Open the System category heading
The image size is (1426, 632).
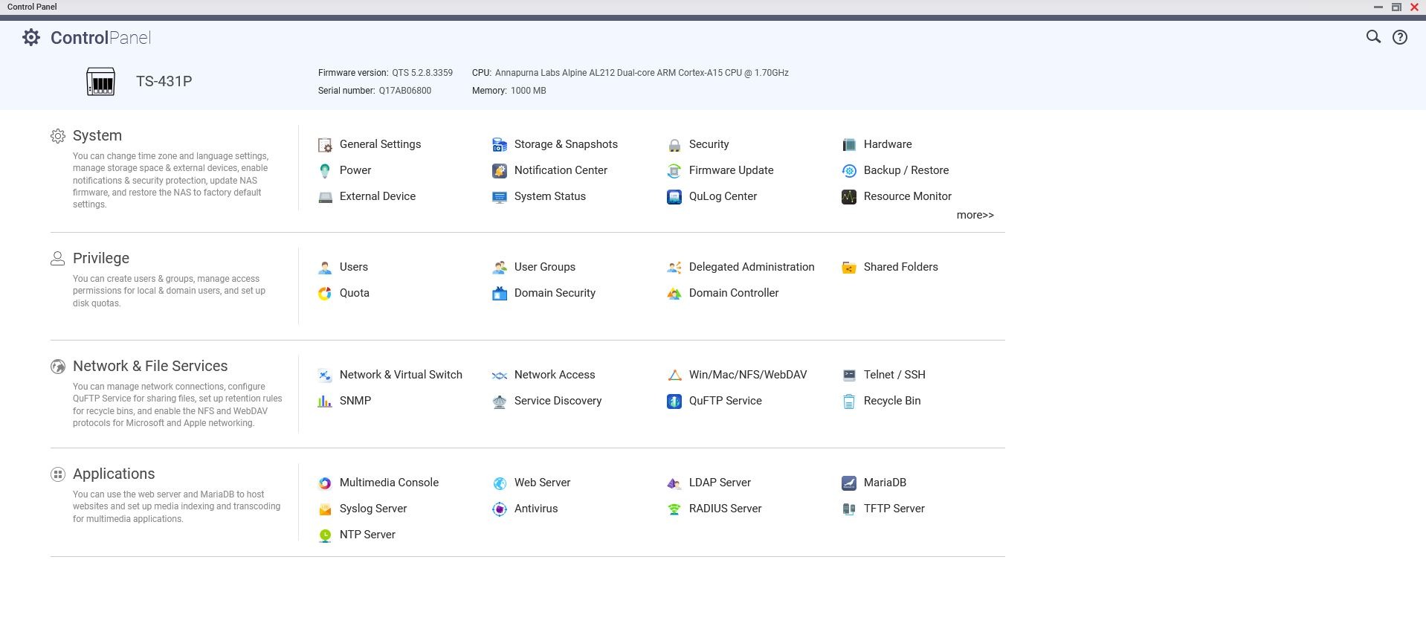(97, 135)
